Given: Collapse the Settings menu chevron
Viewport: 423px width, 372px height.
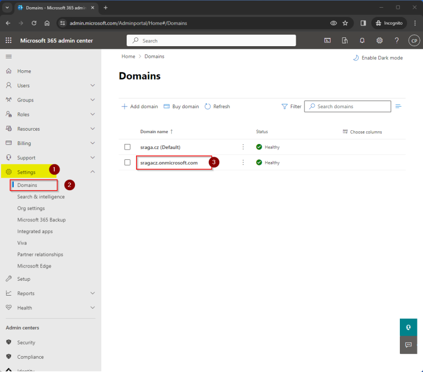Looking at the screenshot, I should pos(93,172).
